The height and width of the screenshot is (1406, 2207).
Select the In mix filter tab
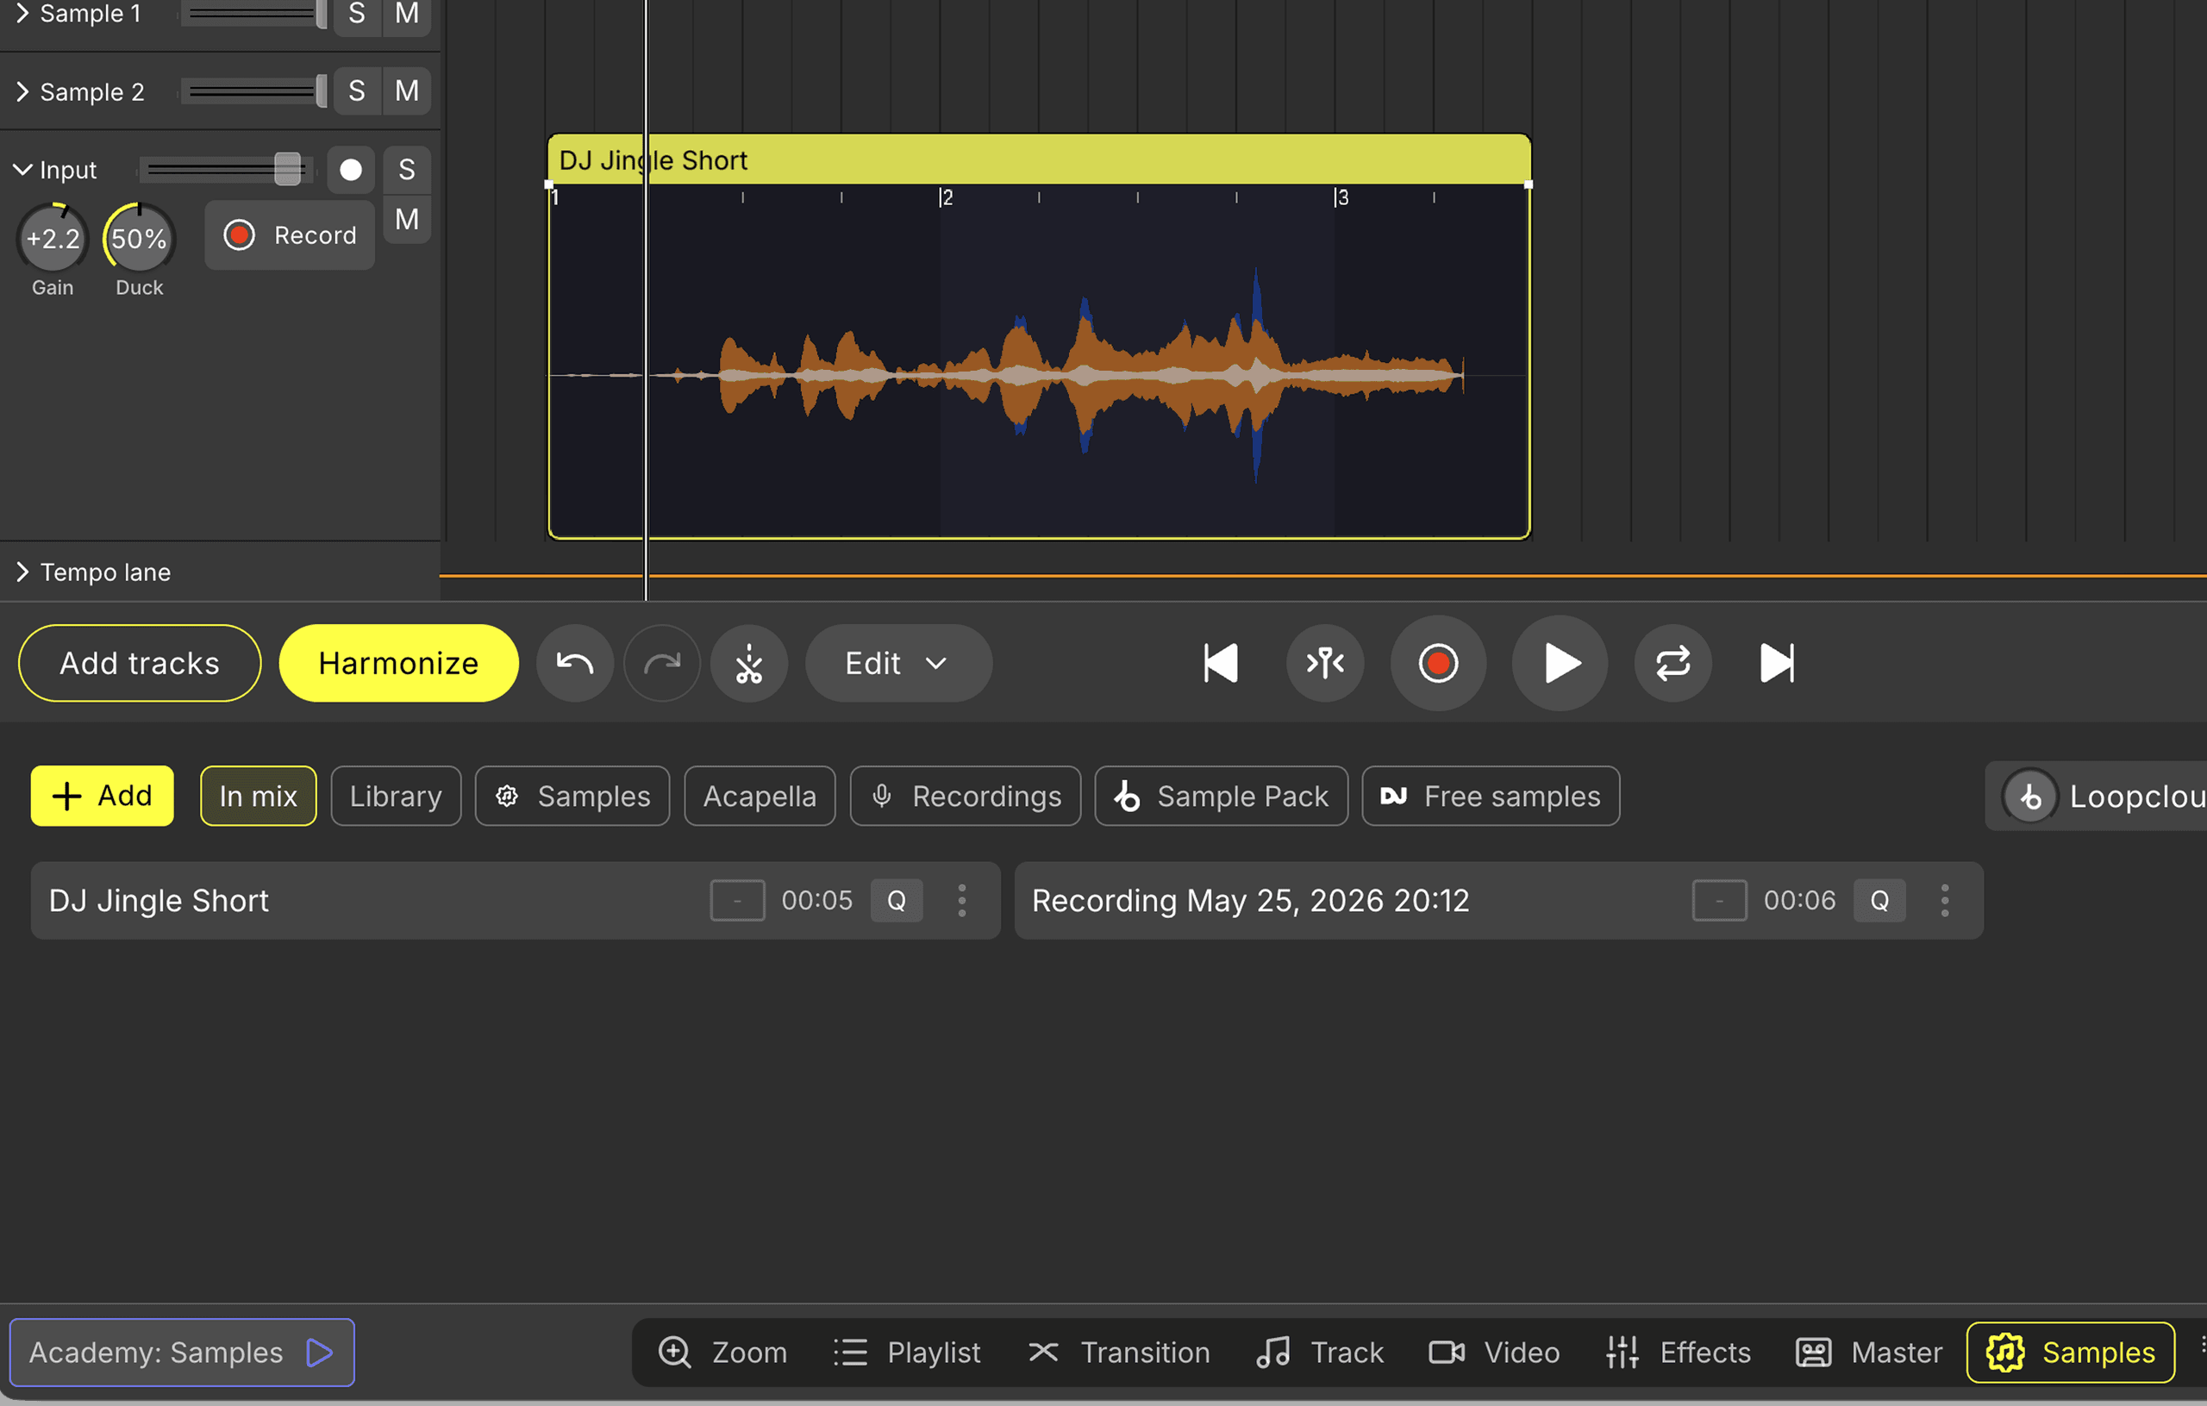[259, 796]
